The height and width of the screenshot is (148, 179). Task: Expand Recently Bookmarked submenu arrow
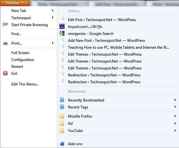(x=175, y=100)
